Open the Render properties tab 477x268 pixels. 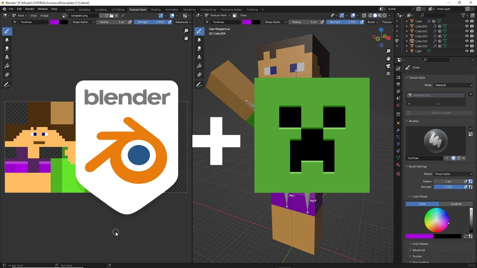point(398,77)
